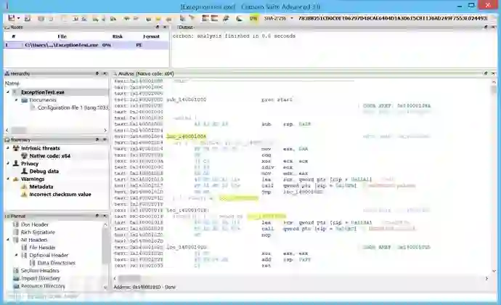Collapse the Warnings group

point(8,179)
